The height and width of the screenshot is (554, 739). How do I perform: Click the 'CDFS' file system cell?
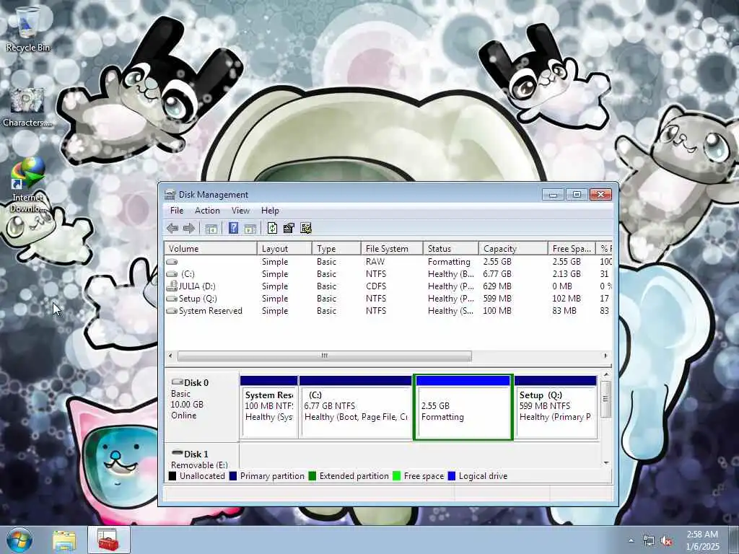[x=376, y=286]
